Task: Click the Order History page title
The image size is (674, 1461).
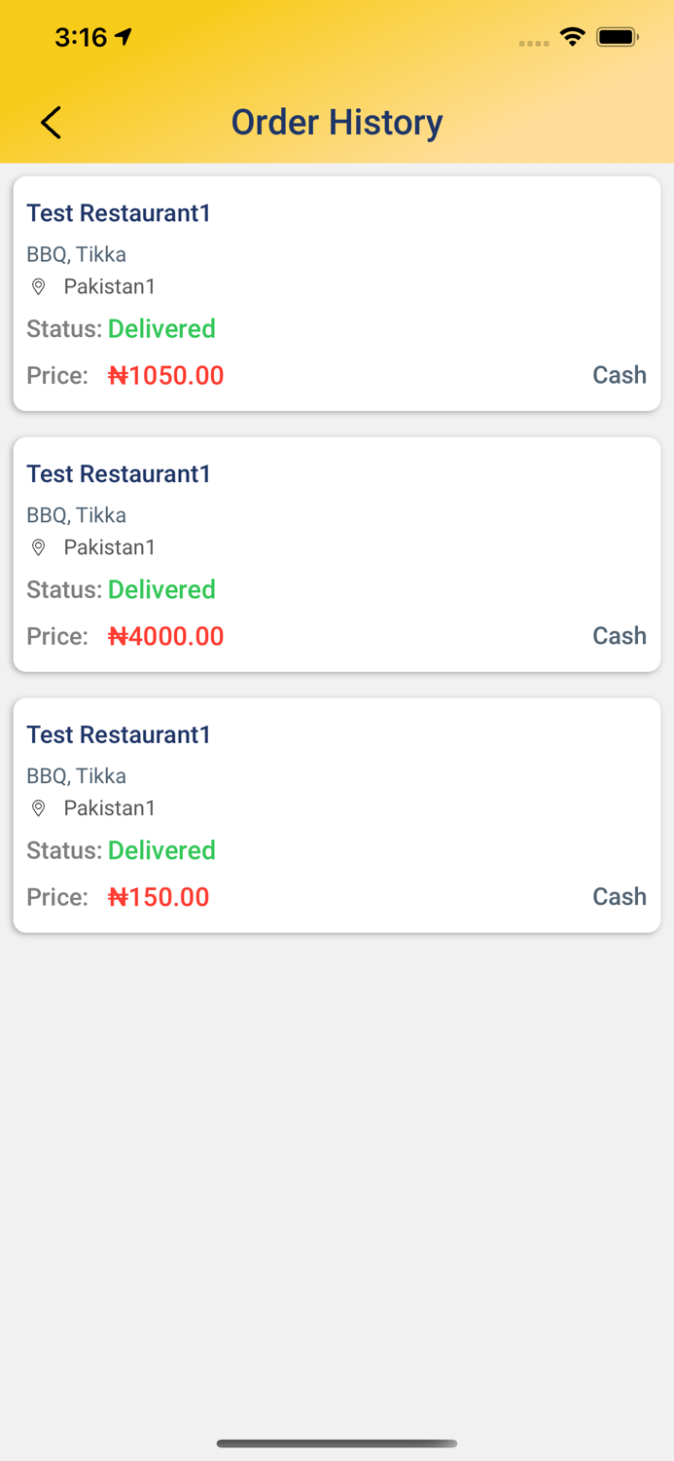Action: (x=337, y=123)
